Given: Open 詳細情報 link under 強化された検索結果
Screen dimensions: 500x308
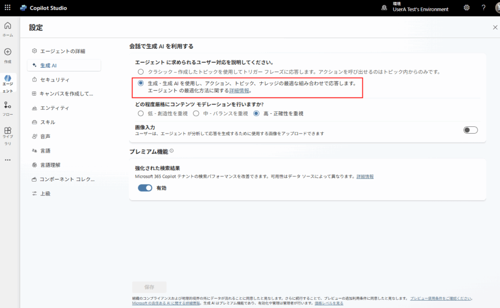Looking at the screenshot, I should (x=365, y=176).
